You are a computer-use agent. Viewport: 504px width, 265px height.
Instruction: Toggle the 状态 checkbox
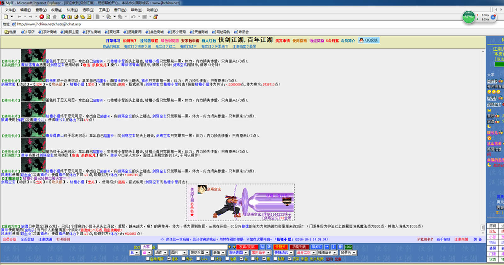(212, 259)
